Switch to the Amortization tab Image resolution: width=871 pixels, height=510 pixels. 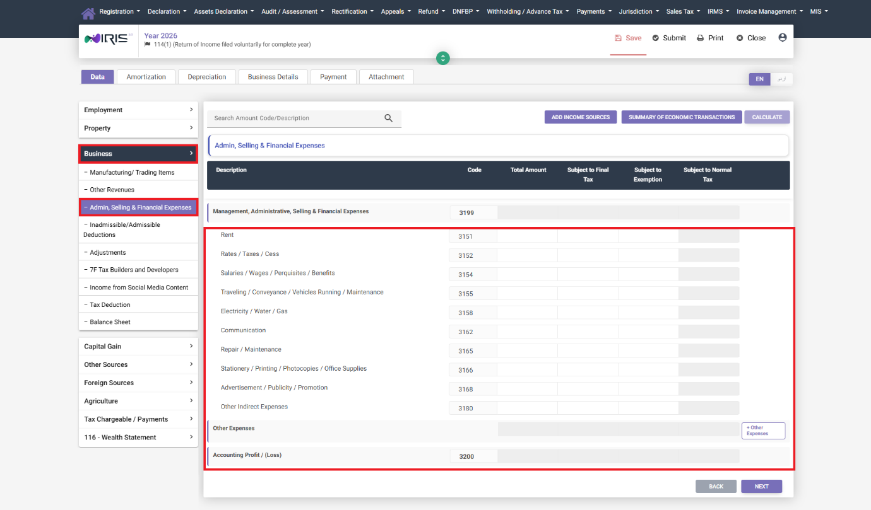146,77
